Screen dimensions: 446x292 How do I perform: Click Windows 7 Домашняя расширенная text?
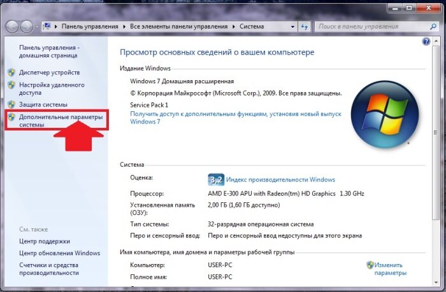(x=182, y=81)
